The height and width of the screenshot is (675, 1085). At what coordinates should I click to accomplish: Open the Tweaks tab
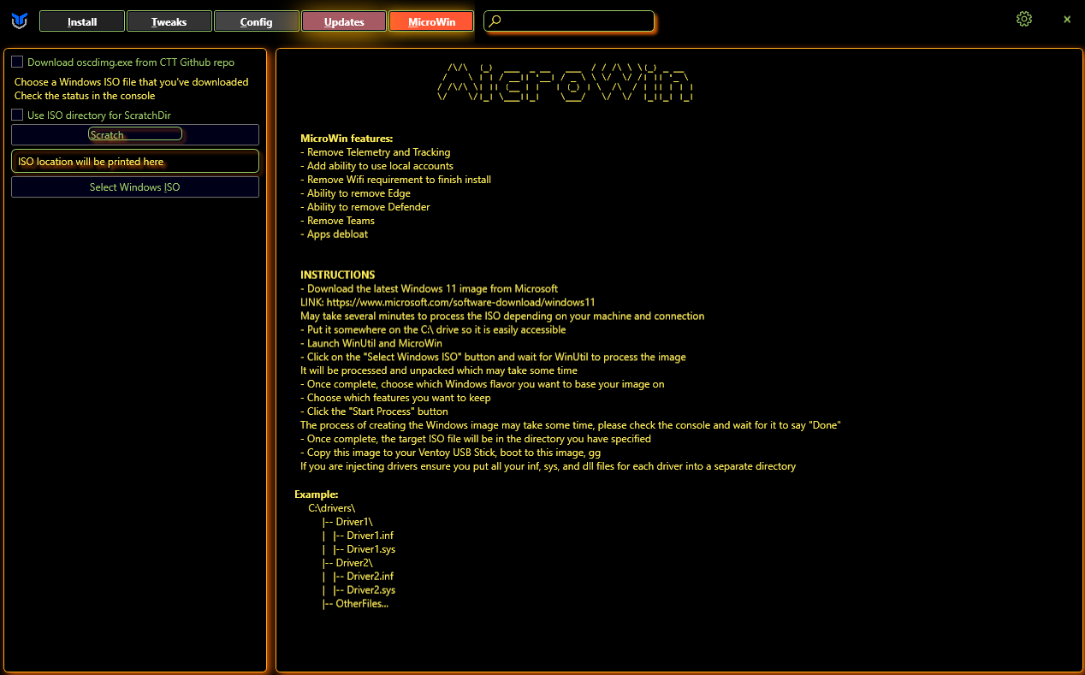[x=169, y=21]
